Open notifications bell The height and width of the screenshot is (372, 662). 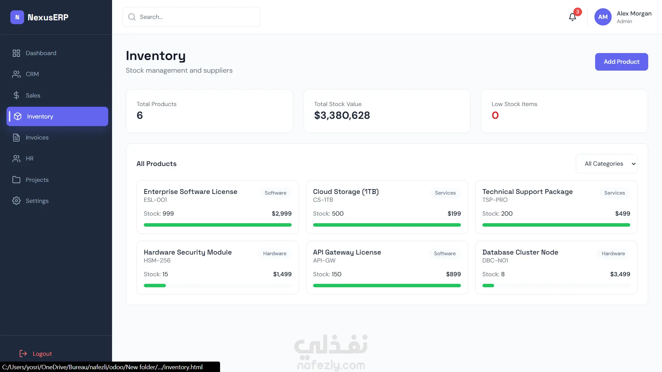tap(572, 17)
